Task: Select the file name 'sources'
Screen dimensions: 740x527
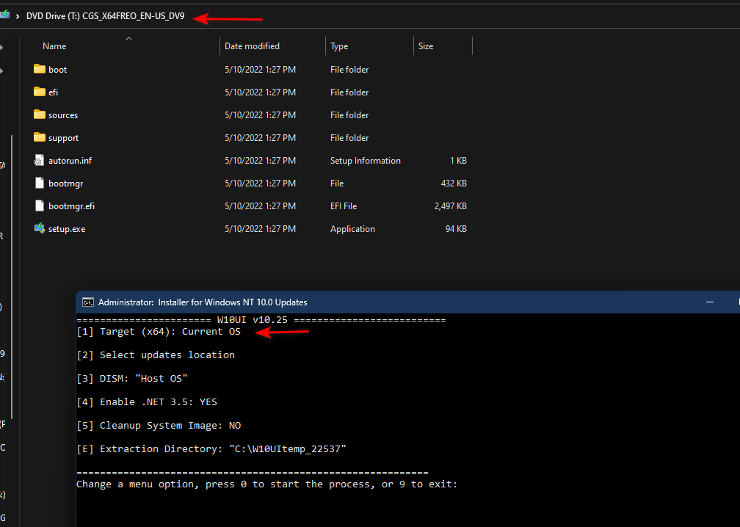Action: tap(63, 115)
